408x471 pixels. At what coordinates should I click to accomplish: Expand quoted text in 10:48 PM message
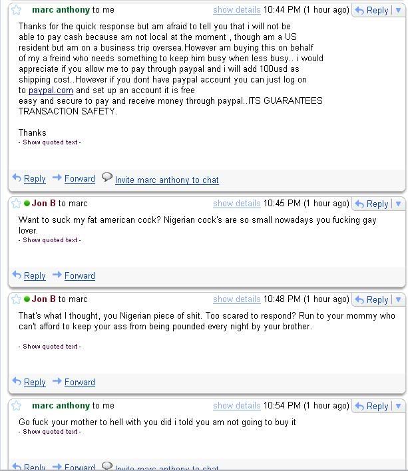(50, 347)
